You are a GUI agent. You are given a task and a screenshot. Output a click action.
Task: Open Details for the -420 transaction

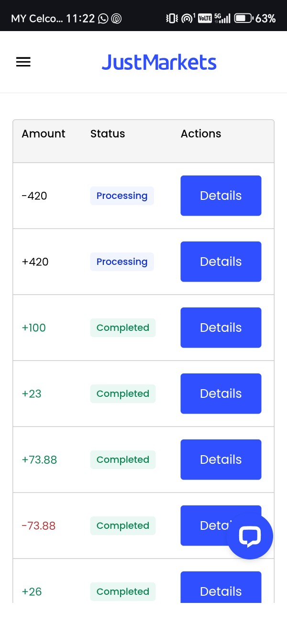tap(221, 196)
